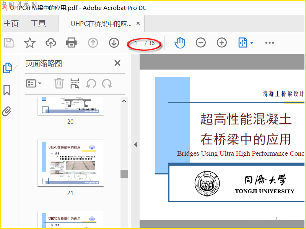Go to next page arrow icon
This screenshot has width=306, height=229.
pos(114,43)
